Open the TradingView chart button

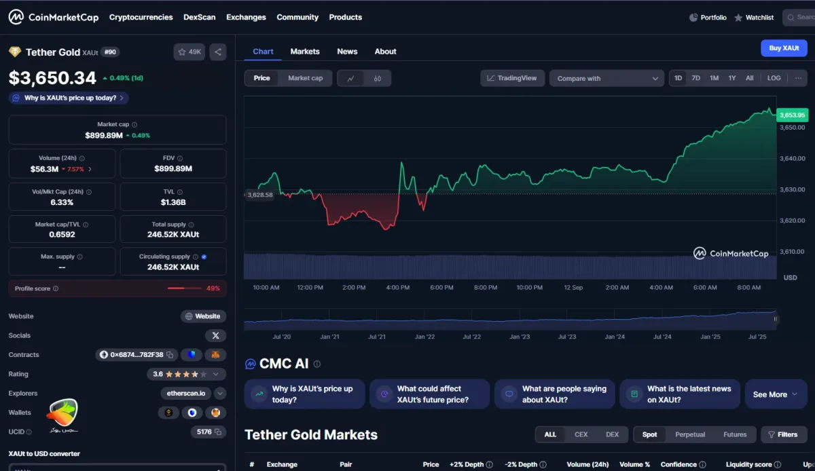[x=512, y=78]
